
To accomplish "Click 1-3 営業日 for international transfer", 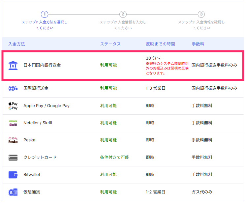I will [155, 88].
